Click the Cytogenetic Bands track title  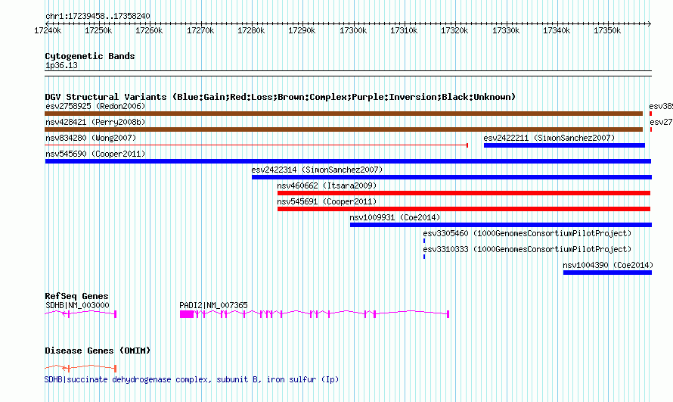click(90, 56)
